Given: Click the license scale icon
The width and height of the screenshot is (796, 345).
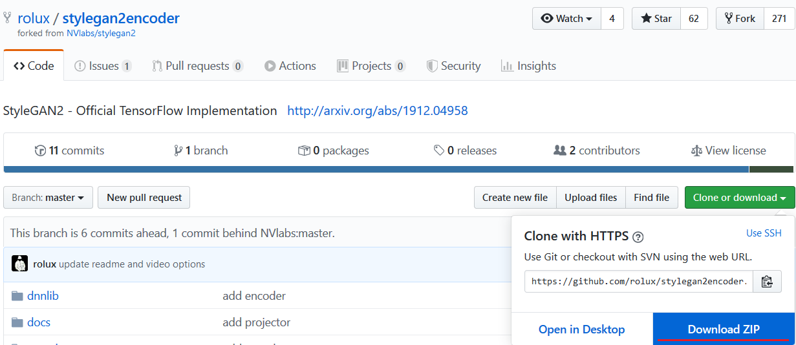Looking at the screenshot, I should pyautogui.click(x=696, y=151).
